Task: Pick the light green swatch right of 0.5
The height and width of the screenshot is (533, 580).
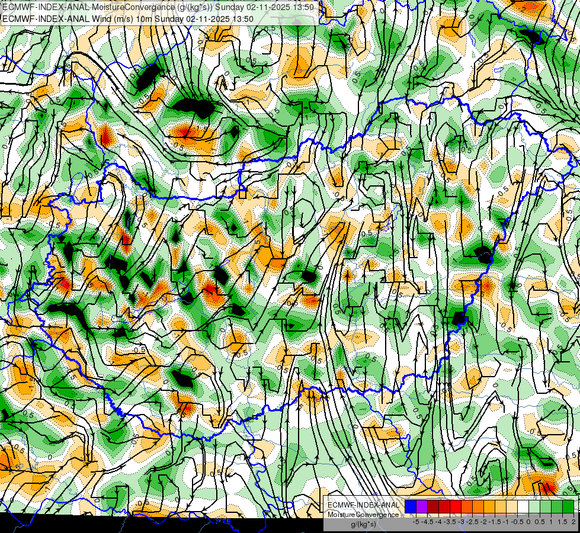Action: [546, 507]
